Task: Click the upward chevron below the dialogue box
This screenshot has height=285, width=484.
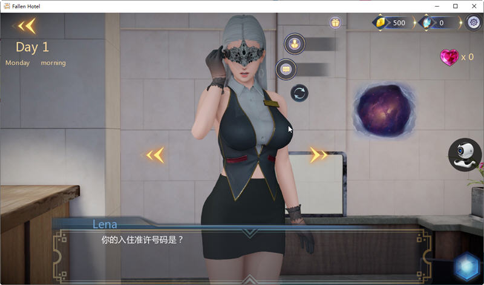Action: (x=249, y=280)
